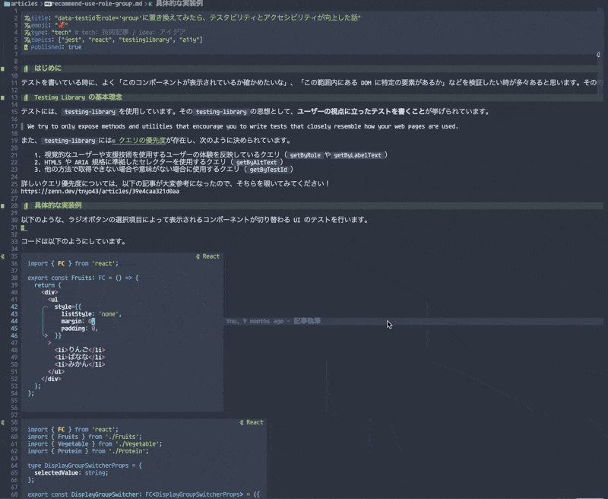Click the scrollbar marker icon at right edge
This screenshot has height=499, width=608.
point(598,55)
